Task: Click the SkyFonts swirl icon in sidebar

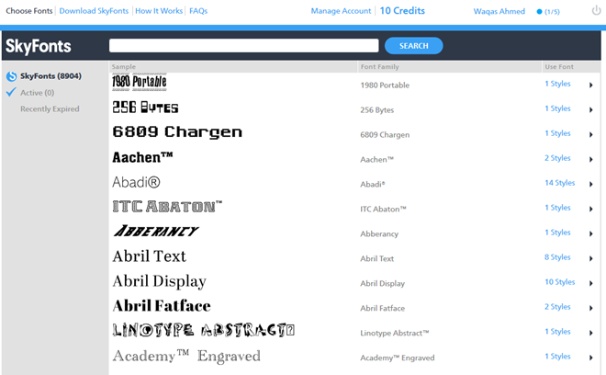Action: click(11, 76)
